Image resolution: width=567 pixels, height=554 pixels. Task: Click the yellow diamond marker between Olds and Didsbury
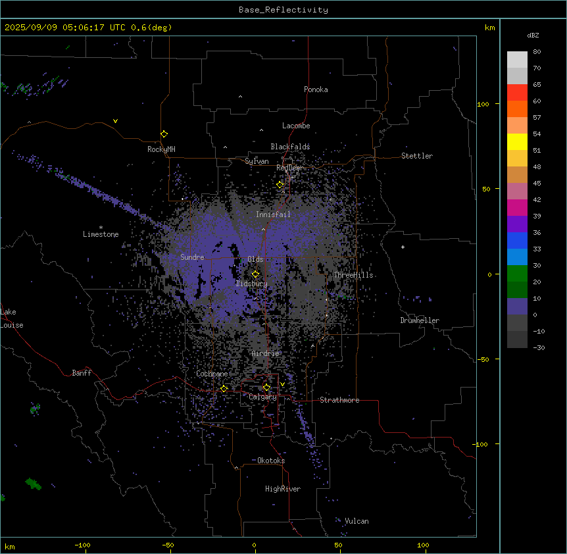[x=256, y=274]
